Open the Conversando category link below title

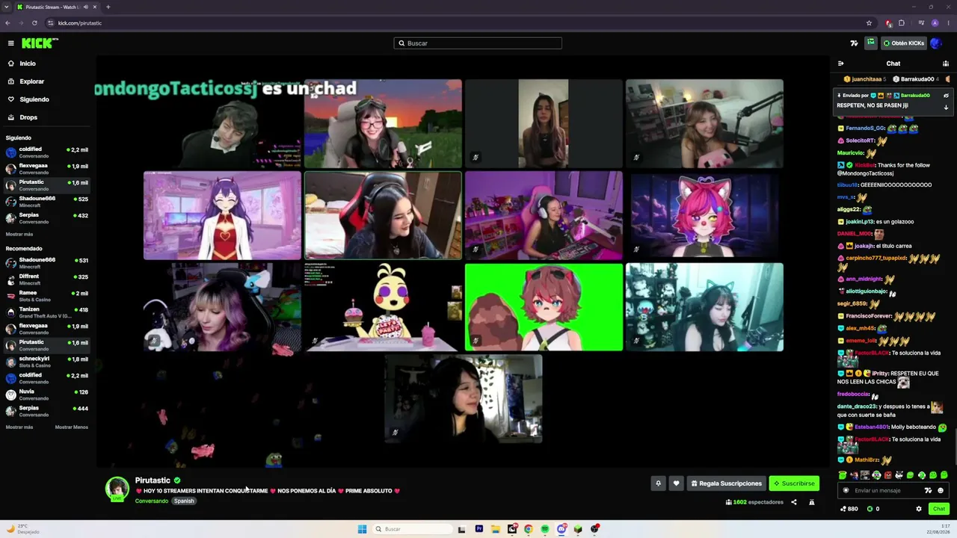click(x=152, y=501)
